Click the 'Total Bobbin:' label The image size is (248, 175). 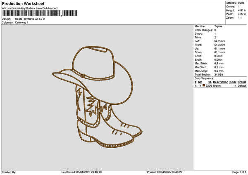tap(203, 75)
